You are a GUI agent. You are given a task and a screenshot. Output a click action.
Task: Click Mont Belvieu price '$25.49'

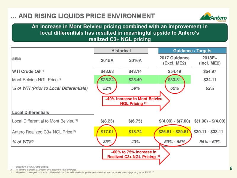tap(135, 80)
